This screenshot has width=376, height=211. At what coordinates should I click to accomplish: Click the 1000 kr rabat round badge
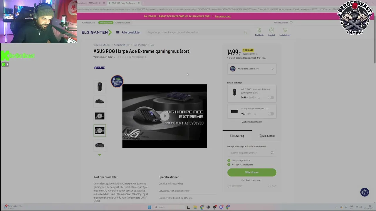point(117,81)
